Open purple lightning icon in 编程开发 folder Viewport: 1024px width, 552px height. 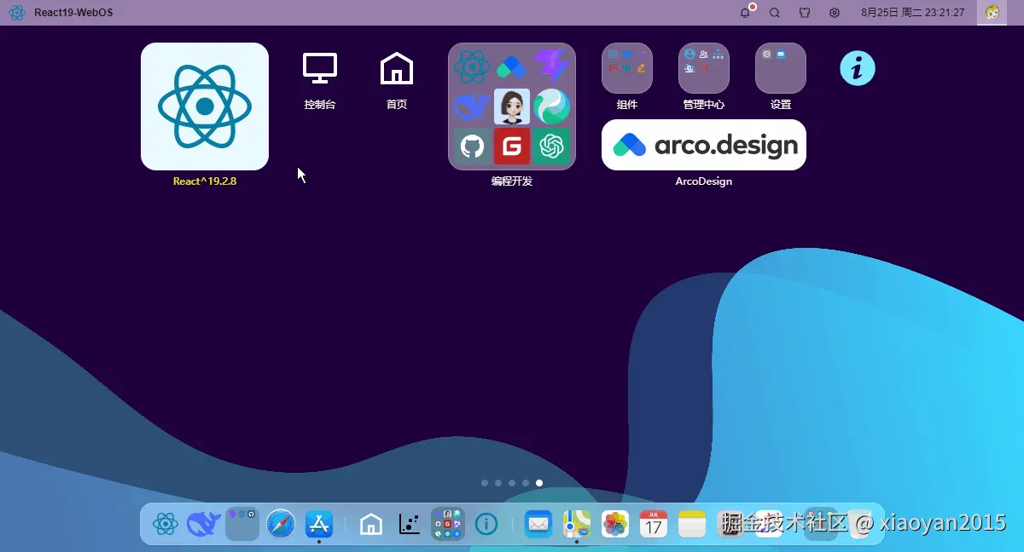pos(551,66)
